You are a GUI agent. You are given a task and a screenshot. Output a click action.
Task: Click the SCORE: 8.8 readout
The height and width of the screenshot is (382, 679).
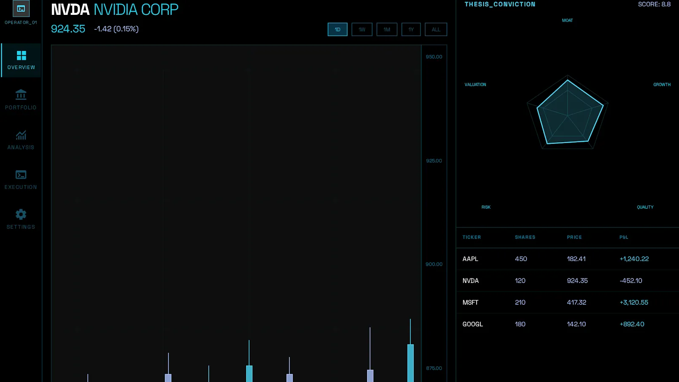654,4
